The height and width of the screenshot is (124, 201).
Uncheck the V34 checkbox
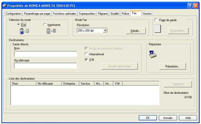tap(86, 59)
